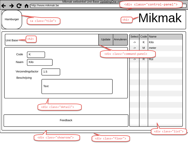Reload the page with the refresh icon

pyautogui.click(x=19, y=6)
